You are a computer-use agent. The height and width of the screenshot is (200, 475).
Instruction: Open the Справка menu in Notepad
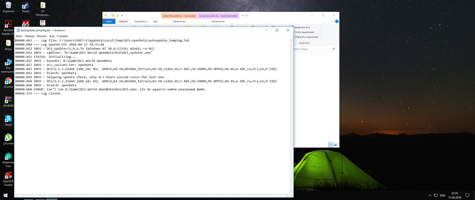[x=62, y=36]
